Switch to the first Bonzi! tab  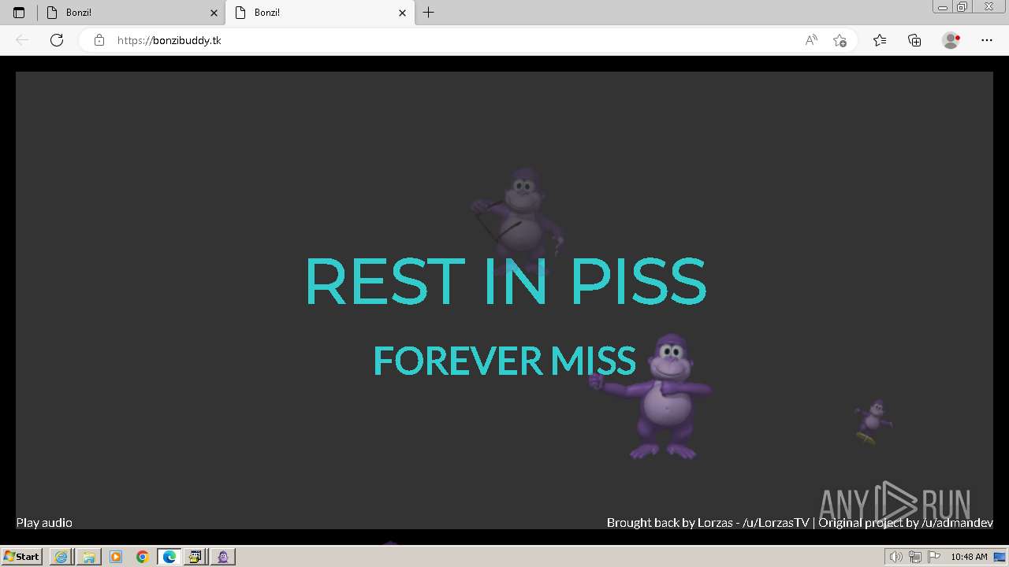tap(131, 13)
